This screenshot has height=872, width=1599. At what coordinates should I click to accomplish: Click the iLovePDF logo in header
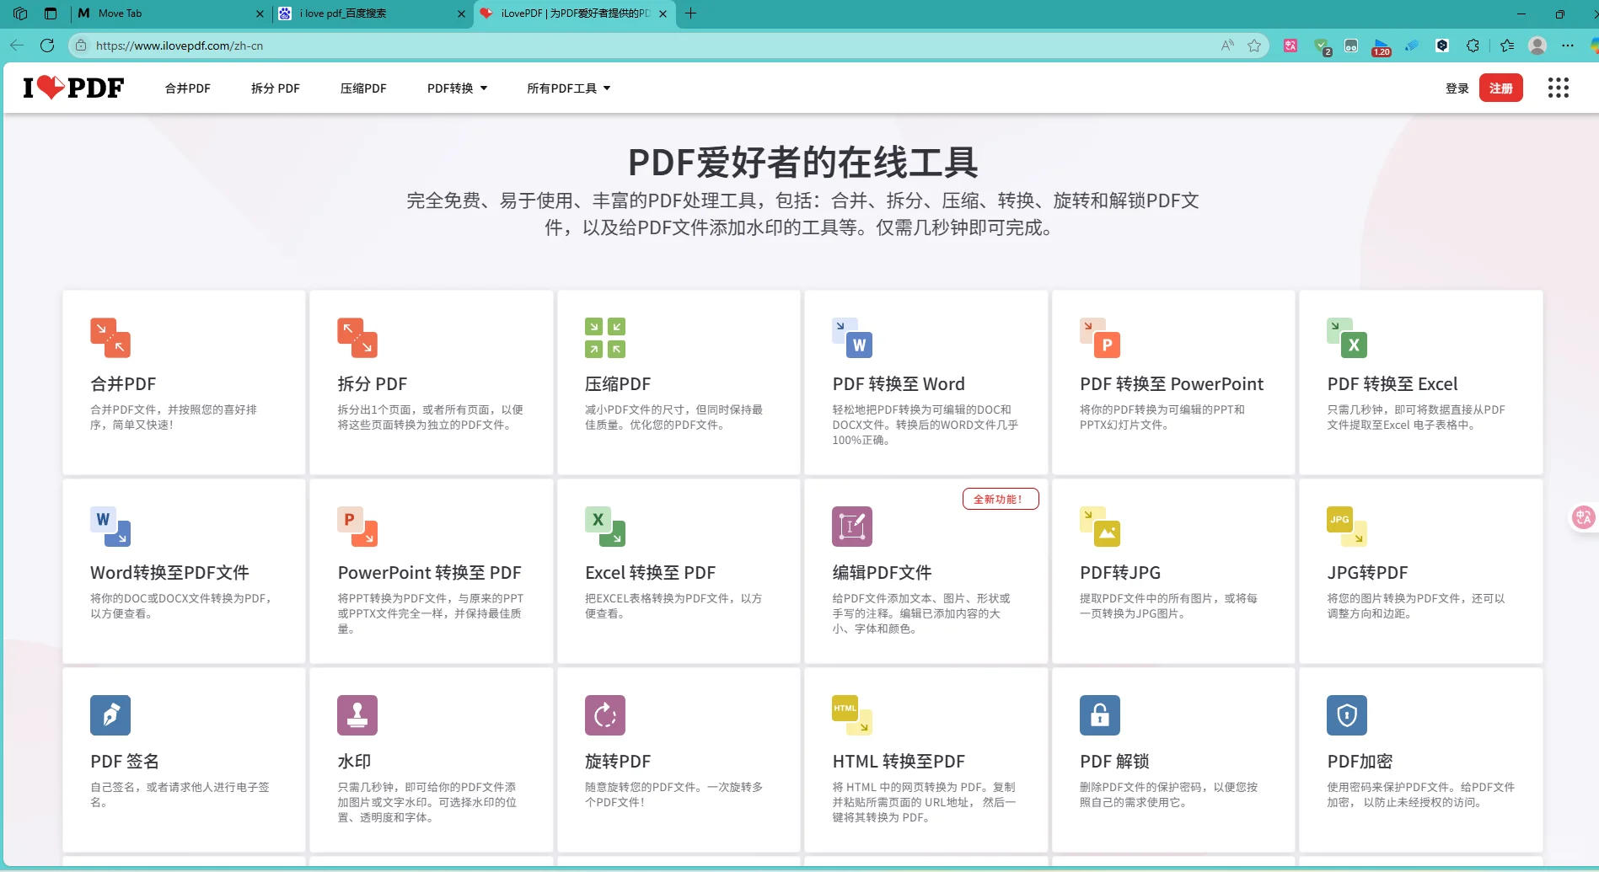[73, 88]
